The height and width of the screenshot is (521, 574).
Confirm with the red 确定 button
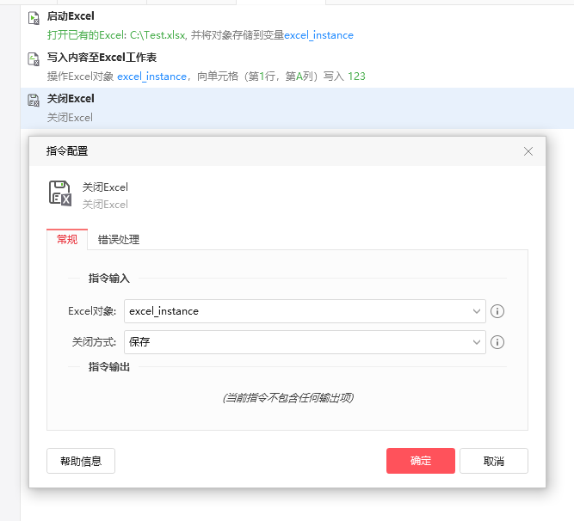click(421, 461)
